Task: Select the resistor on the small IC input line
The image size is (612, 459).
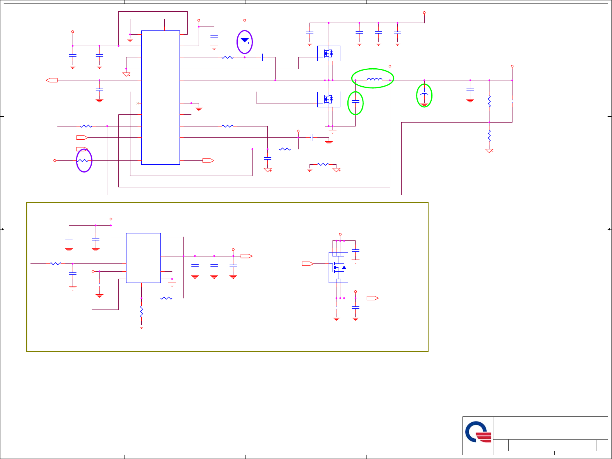Action: click(55, 264)
